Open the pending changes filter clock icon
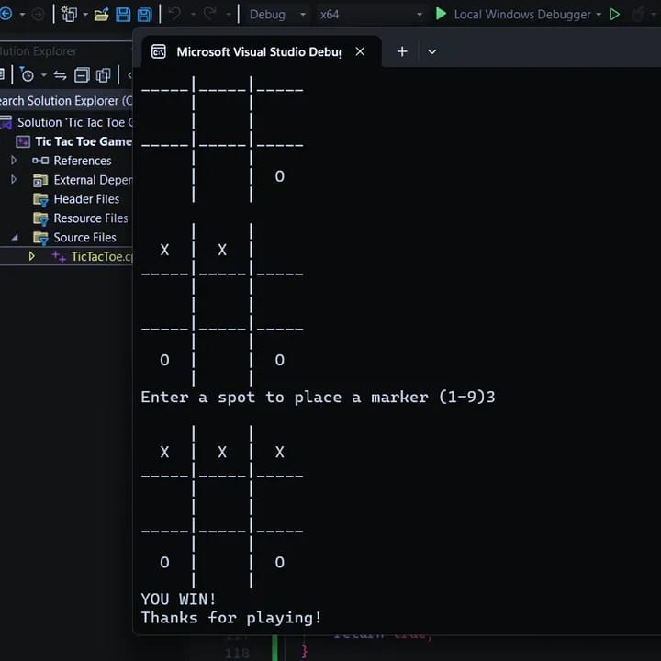 pos(27,75)
